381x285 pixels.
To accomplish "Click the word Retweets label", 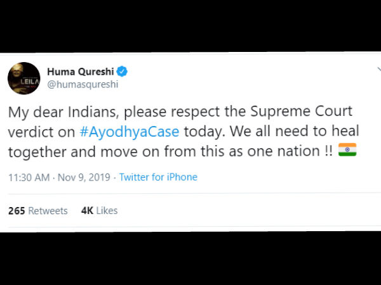I will tap(48, 211).
